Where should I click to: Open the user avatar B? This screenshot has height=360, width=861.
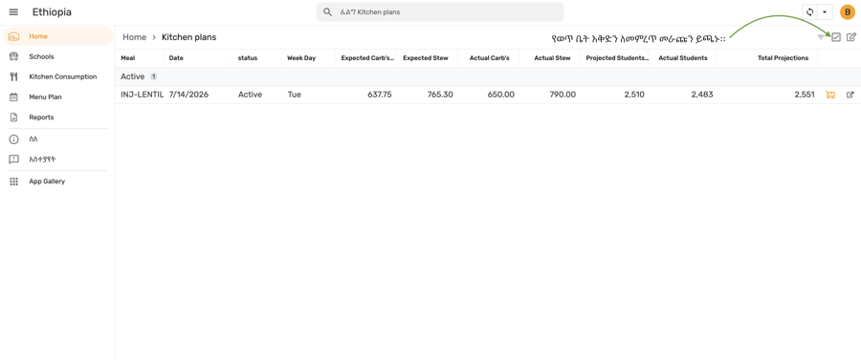click(x=848, y=12)
